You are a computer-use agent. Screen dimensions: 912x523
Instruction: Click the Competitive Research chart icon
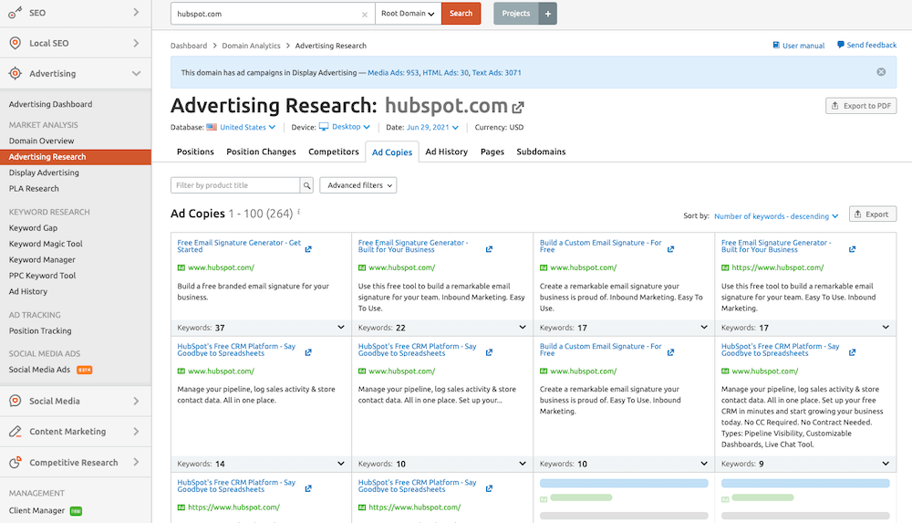pos(16,463)
